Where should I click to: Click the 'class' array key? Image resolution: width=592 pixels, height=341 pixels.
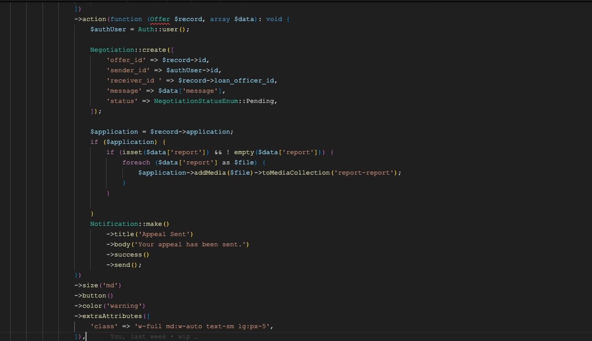point(104,326)
